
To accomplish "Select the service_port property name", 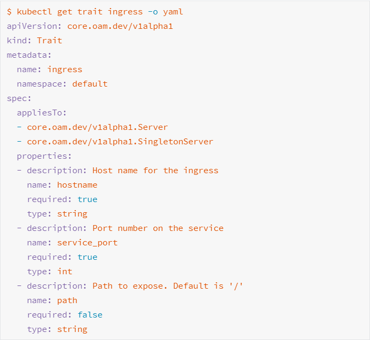I will pos(88,243).
